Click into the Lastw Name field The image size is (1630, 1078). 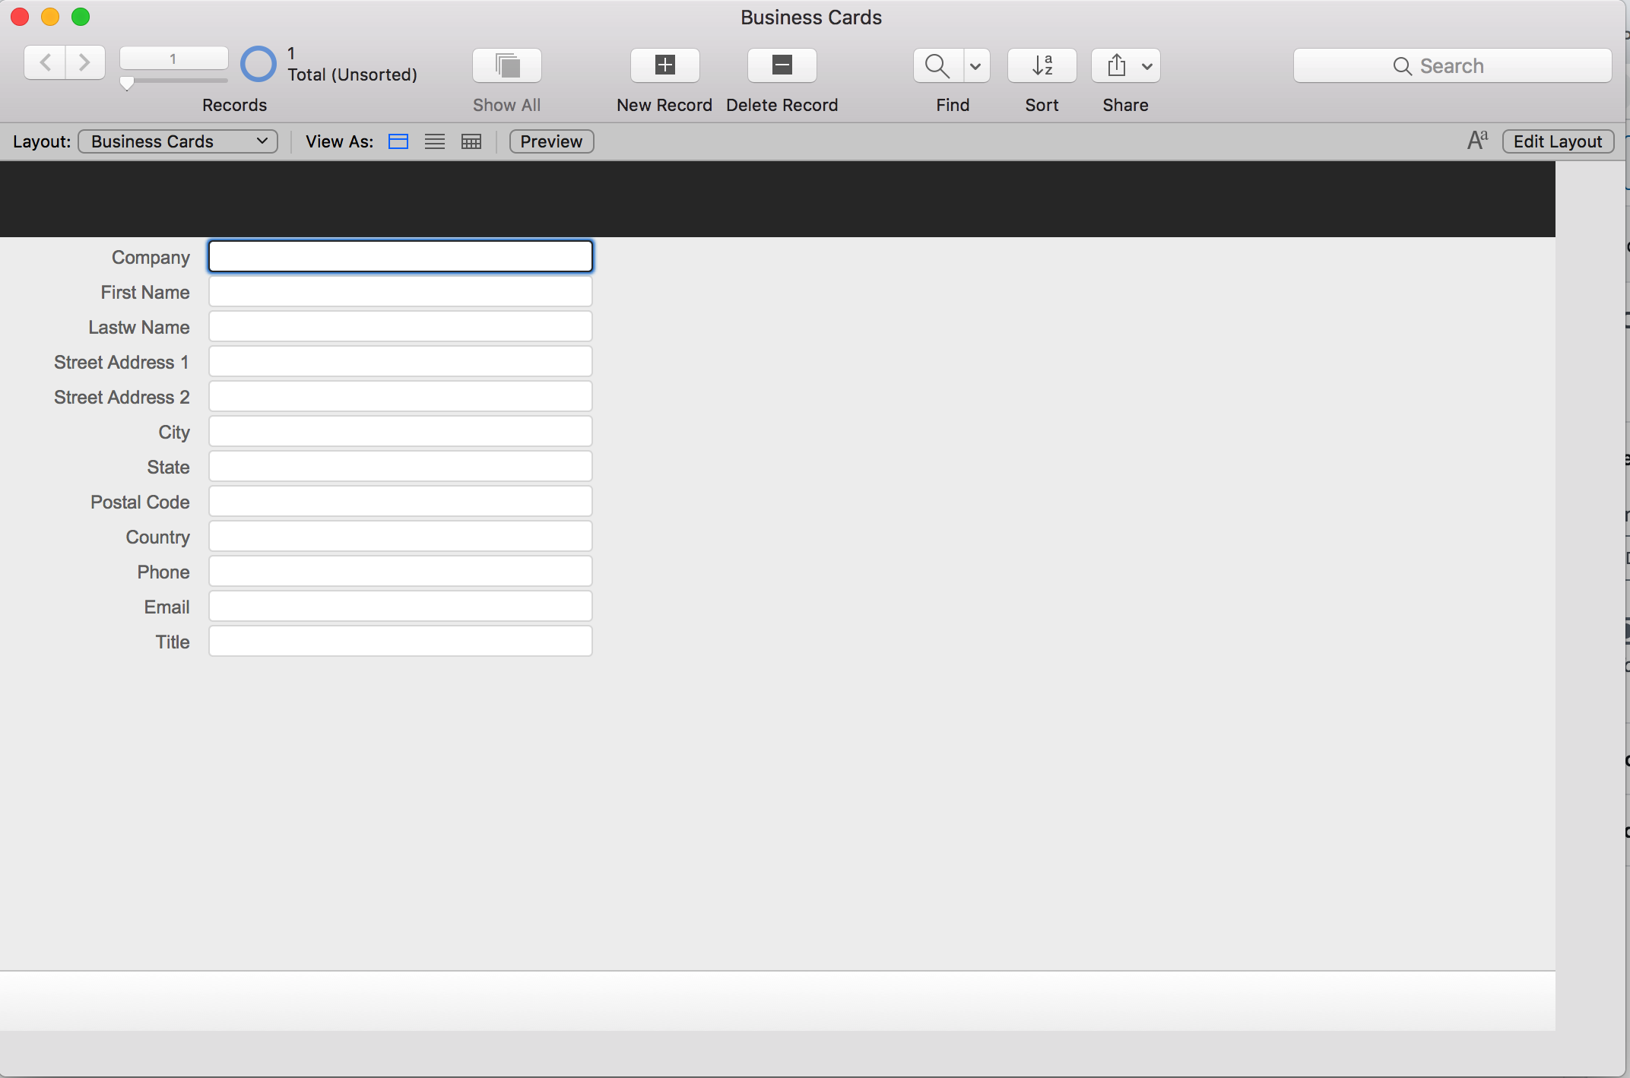click(x=401, y=326)
